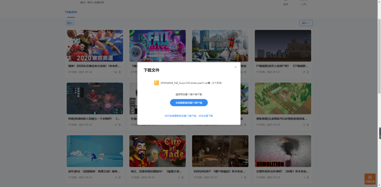Click the orange 问题反馈 feedback icon
The image size is (381, 187).
pyautogui.click(x=370, y=179)
